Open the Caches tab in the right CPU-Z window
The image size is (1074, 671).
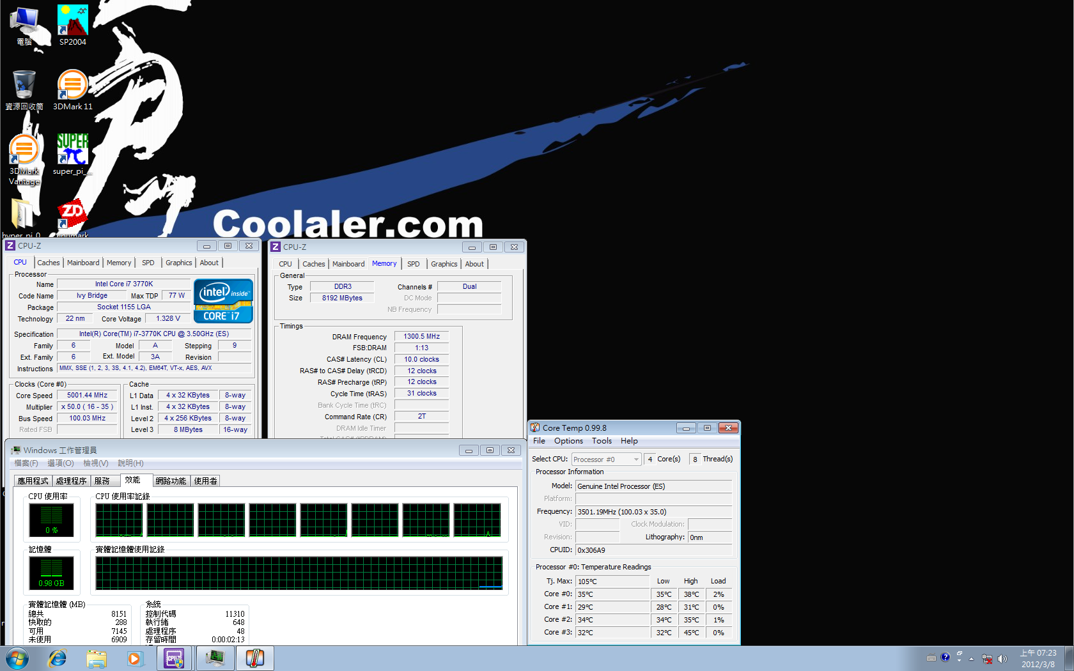[x=313, y=264]
